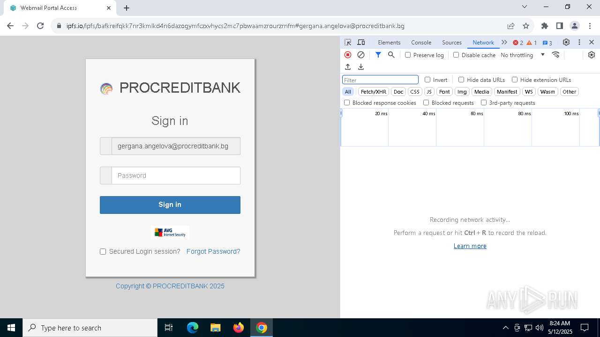
Task: Expand more DevTools tabs chevron
Action: (x=504, y=42)
